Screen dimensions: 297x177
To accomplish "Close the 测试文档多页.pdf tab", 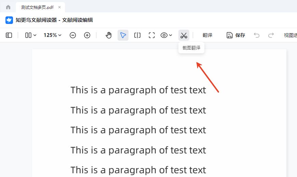I will [59, 7].
